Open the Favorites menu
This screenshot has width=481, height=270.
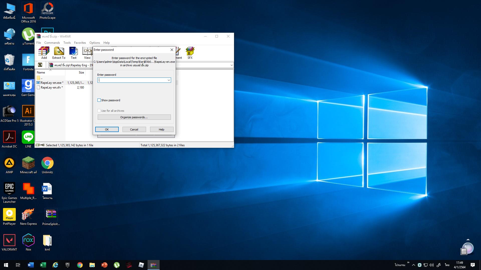(x=80, y=43)
